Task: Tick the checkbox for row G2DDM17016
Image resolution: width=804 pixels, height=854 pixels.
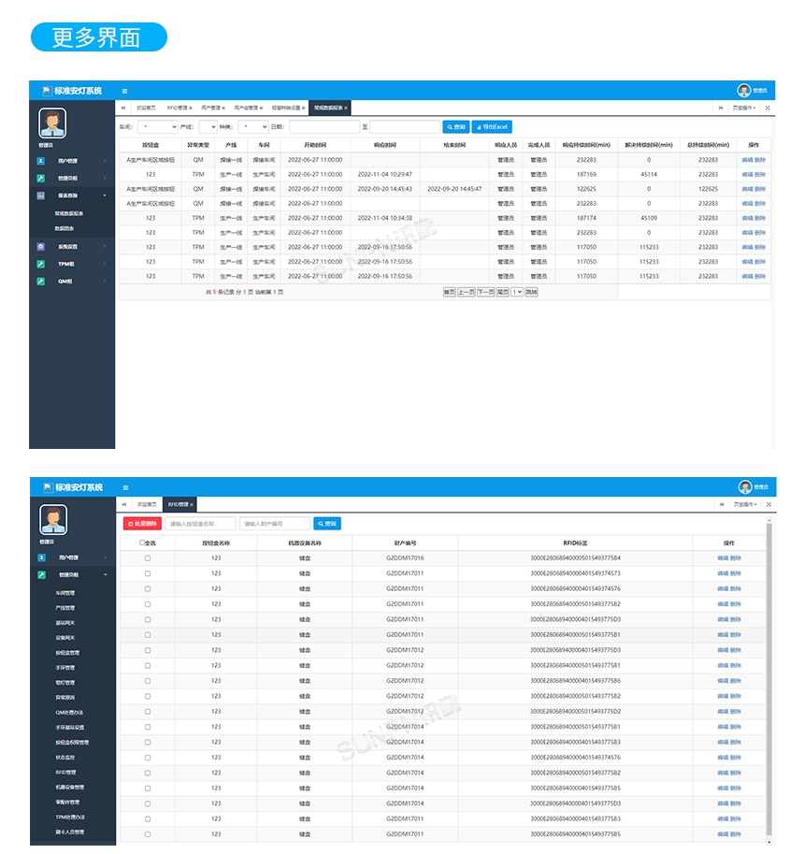Action: [x=147, y=558]
